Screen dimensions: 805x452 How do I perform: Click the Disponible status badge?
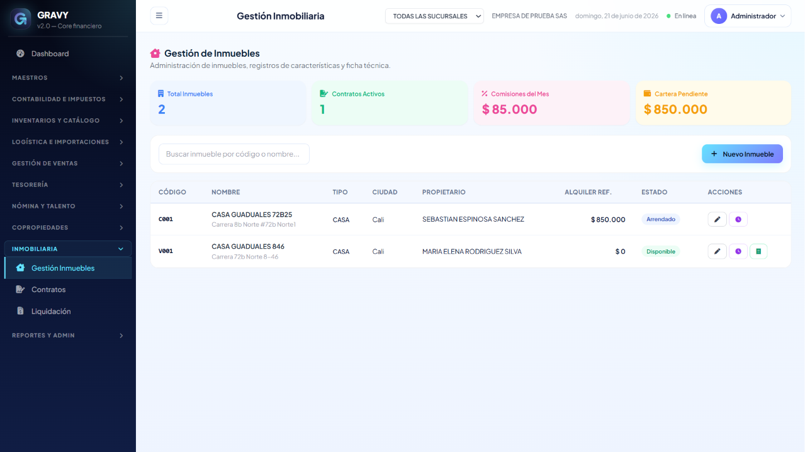(x=661, y=252)
